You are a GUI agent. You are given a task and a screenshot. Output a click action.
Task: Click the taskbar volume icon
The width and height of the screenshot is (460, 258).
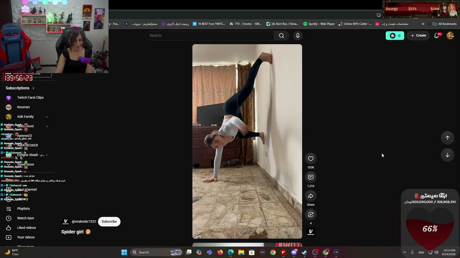point(436,252)
